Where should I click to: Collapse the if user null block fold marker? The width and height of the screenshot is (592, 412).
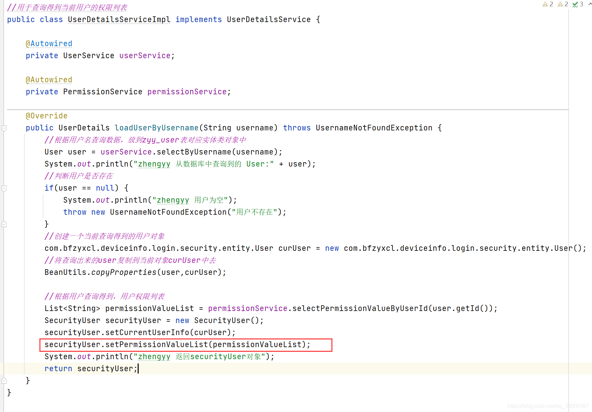(x=4, y=188)
